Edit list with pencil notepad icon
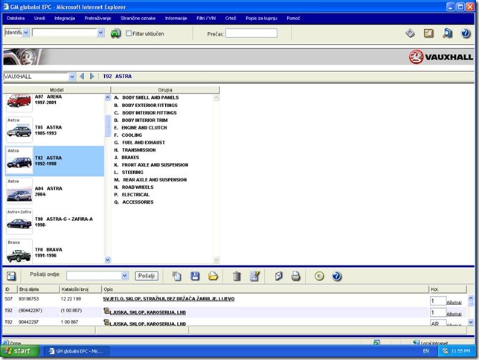 (x=255, y=276)
